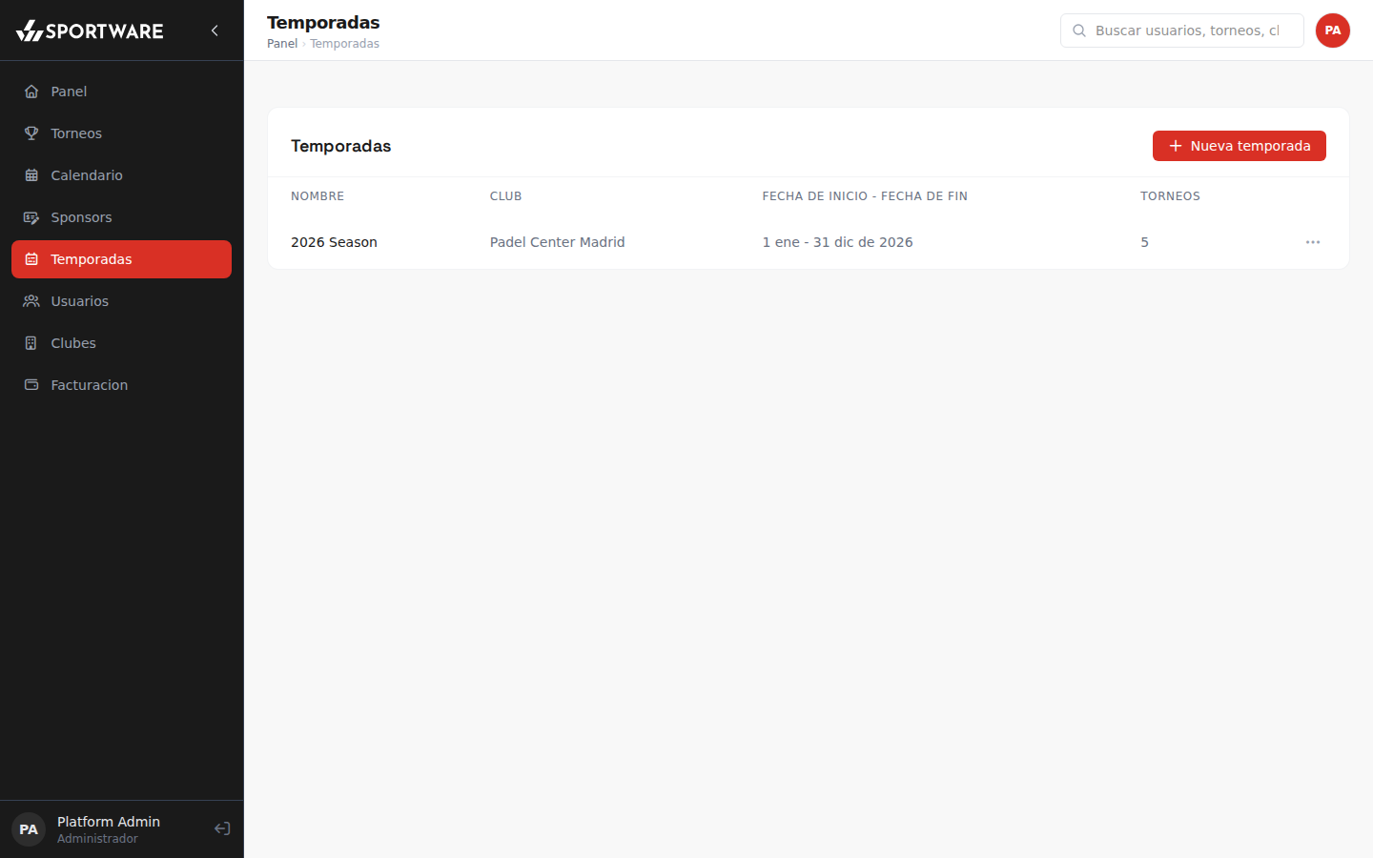Open Panel via its house icon
Image resolution: width=1373 pixels, height=858 pixels.
coord(31,92)
